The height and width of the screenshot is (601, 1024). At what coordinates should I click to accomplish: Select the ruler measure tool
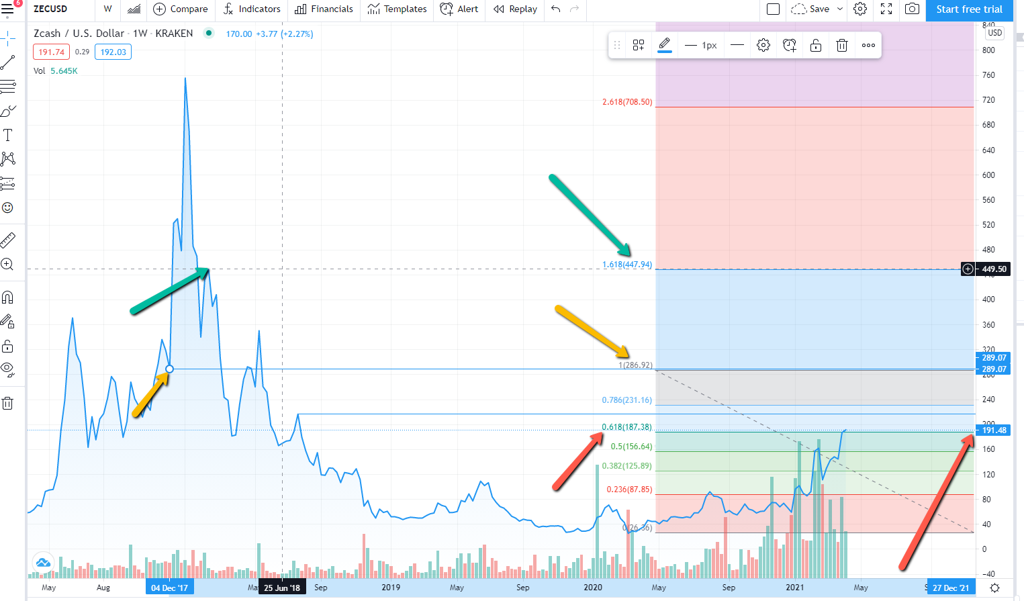[x=8, y=240]
